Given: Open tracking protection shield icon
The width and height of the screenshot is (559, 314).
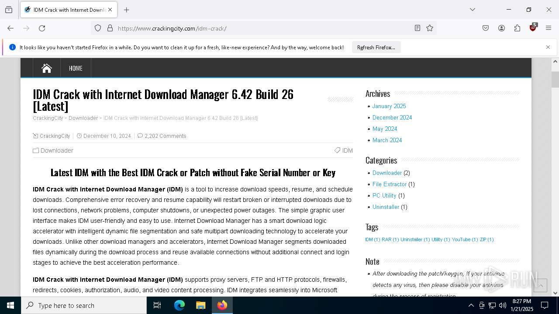Looking at the screenshot, I should click(98, 28).
